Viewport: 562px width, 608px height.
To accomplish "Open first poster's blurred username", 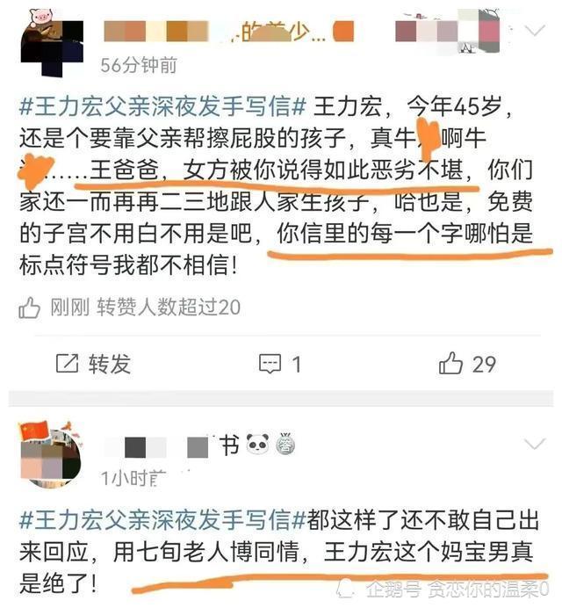I will pyautogui.click(x=228, y=32).
